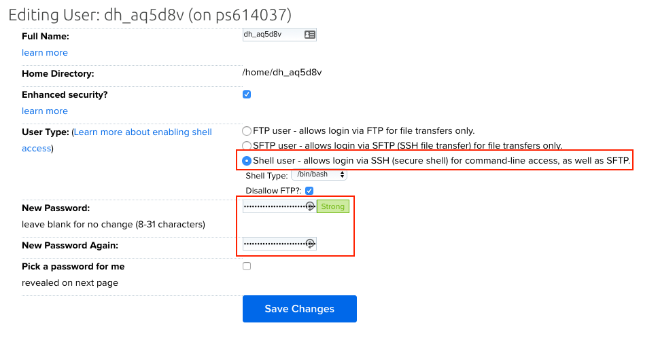
Task: Toggle the Enhanced security checkbox
Action: pos(247,94)
